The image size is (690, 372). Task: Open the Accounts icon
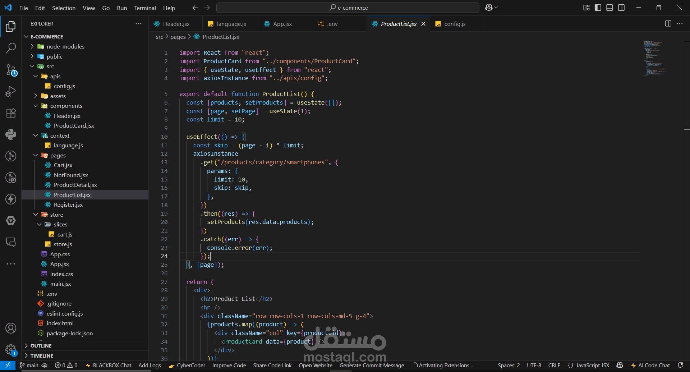[x=11, y=328]
